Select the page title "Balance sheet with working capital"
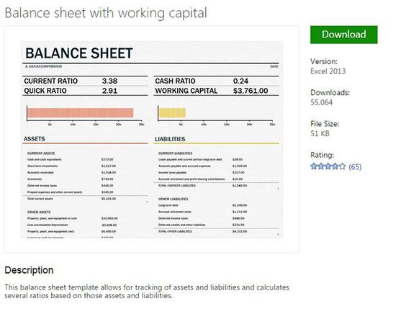 [106, 13]
